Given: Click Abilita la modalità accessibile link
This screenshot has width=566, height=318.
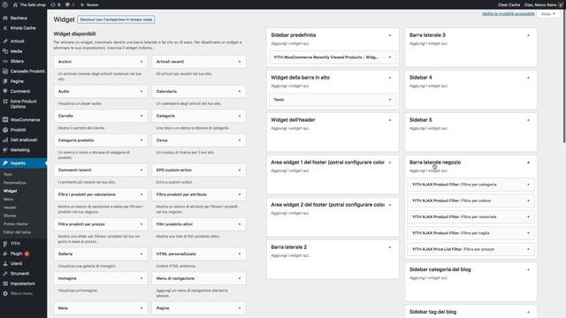Looking at the screenshot, I should (x=509, y=14).
